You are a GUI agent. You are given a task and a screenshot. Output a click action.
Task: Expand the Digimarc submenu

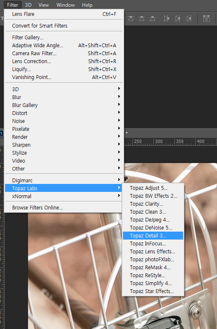(x=64, y=181)
